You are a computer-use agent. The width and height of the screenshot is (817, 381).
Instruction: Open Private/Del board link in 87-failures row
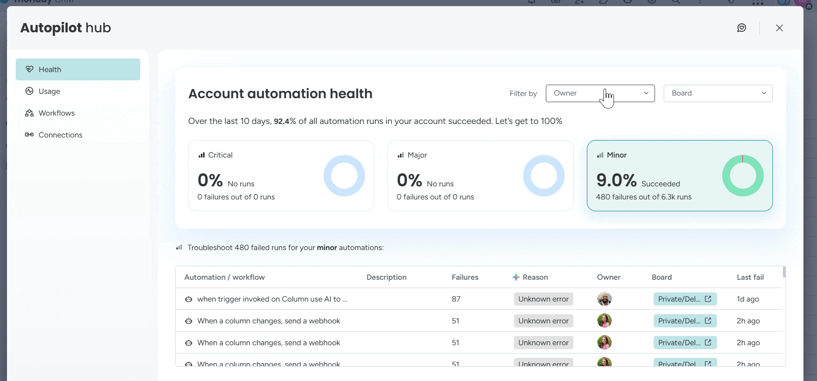coord(685,299)
